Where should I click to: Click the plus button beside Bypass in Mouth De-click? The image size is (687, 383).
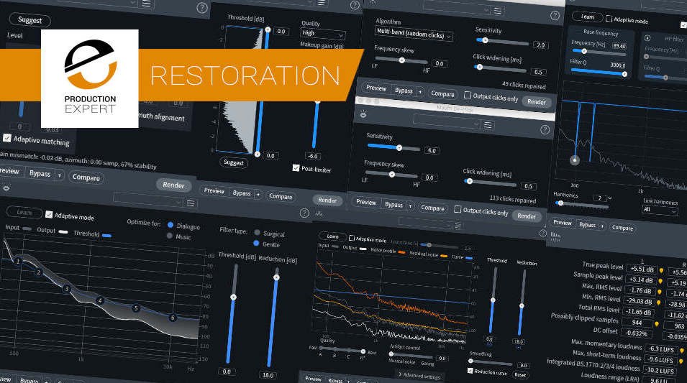pos(410,206)
